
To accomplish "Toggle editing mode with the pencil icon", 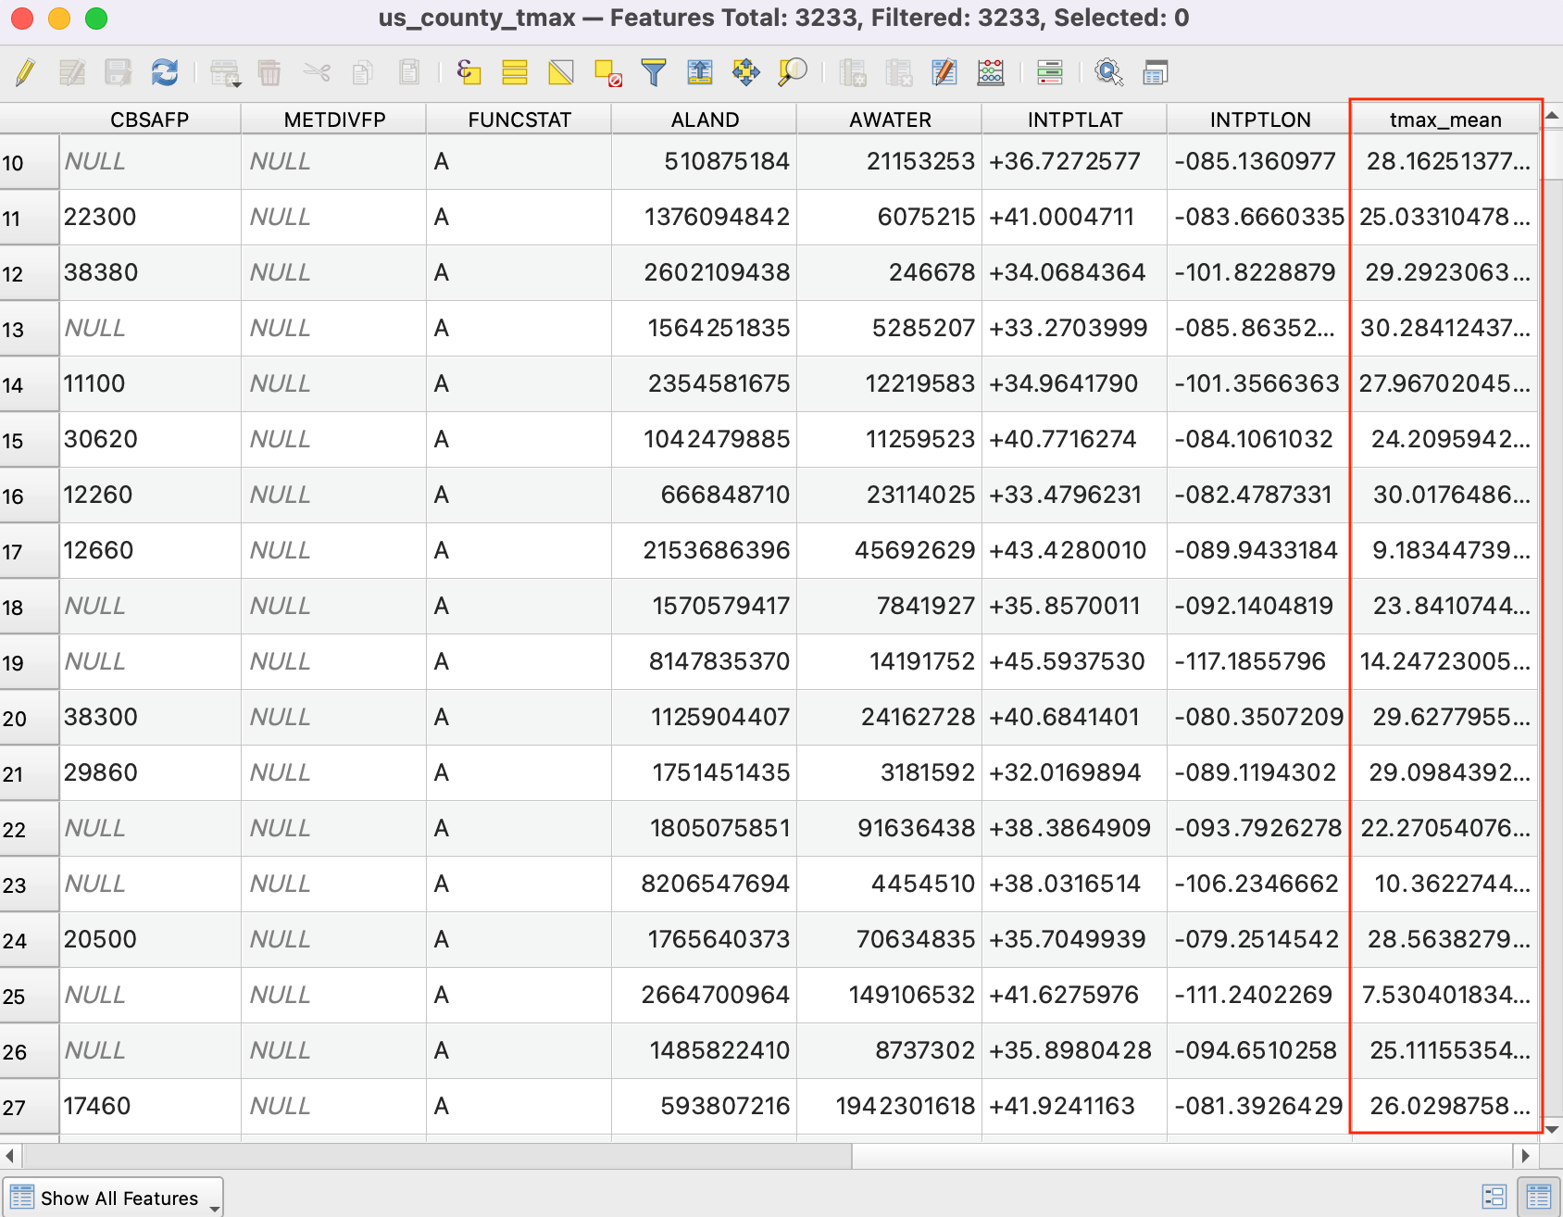I will tap(25, 72).
